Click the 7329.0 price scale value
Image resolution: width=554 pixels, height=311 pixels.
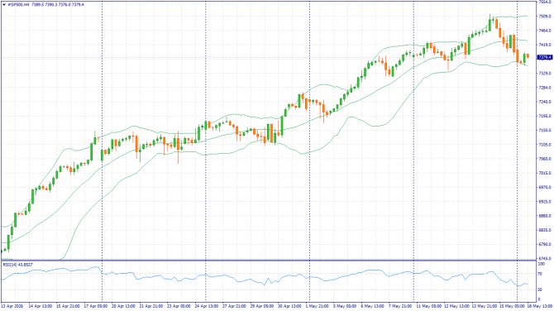(545, 73)
